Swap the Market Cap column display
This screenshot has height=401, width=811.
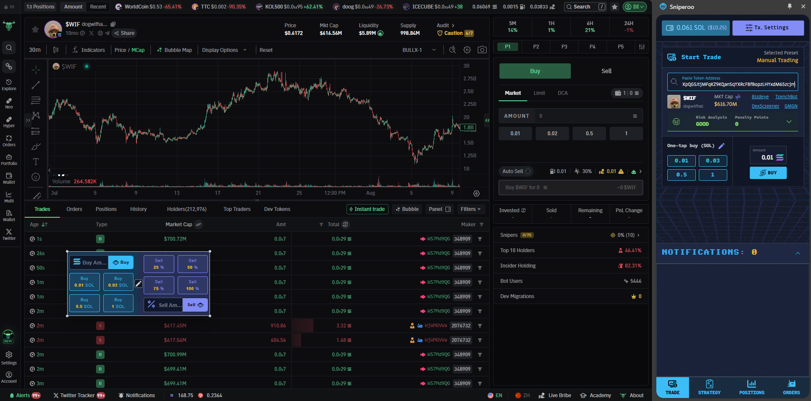coord(198,225)
